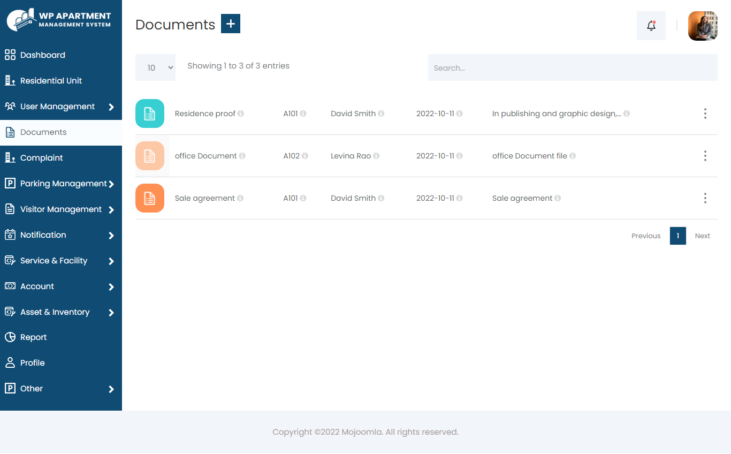Screen dimensions: 731x454
Task: Open the notification bell
Action: point(651,26)
